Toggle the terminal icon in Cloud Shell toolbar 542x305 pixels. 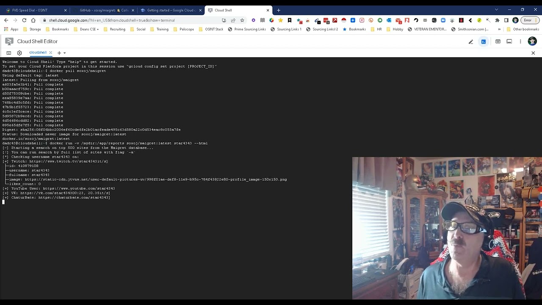point(484,42)
